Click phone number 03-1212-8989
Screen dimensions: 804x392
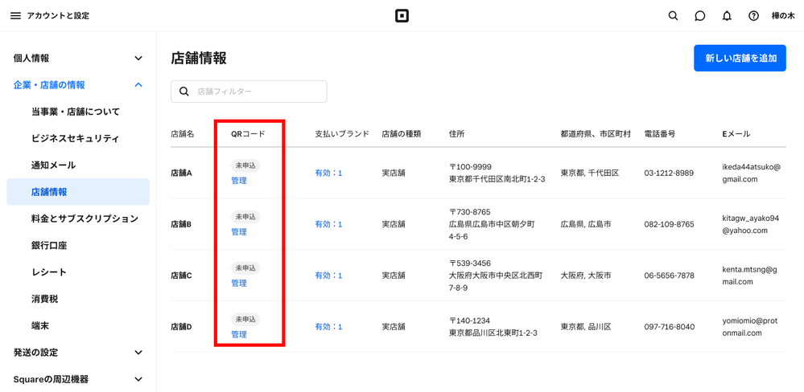coord(669,173)
